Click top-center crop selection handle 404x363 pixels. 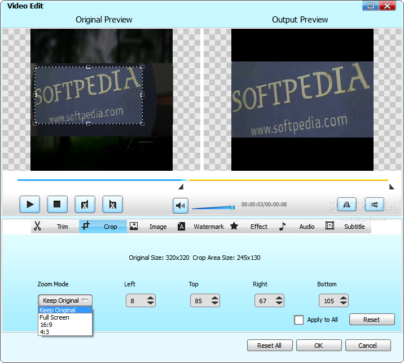coord(89,67)
